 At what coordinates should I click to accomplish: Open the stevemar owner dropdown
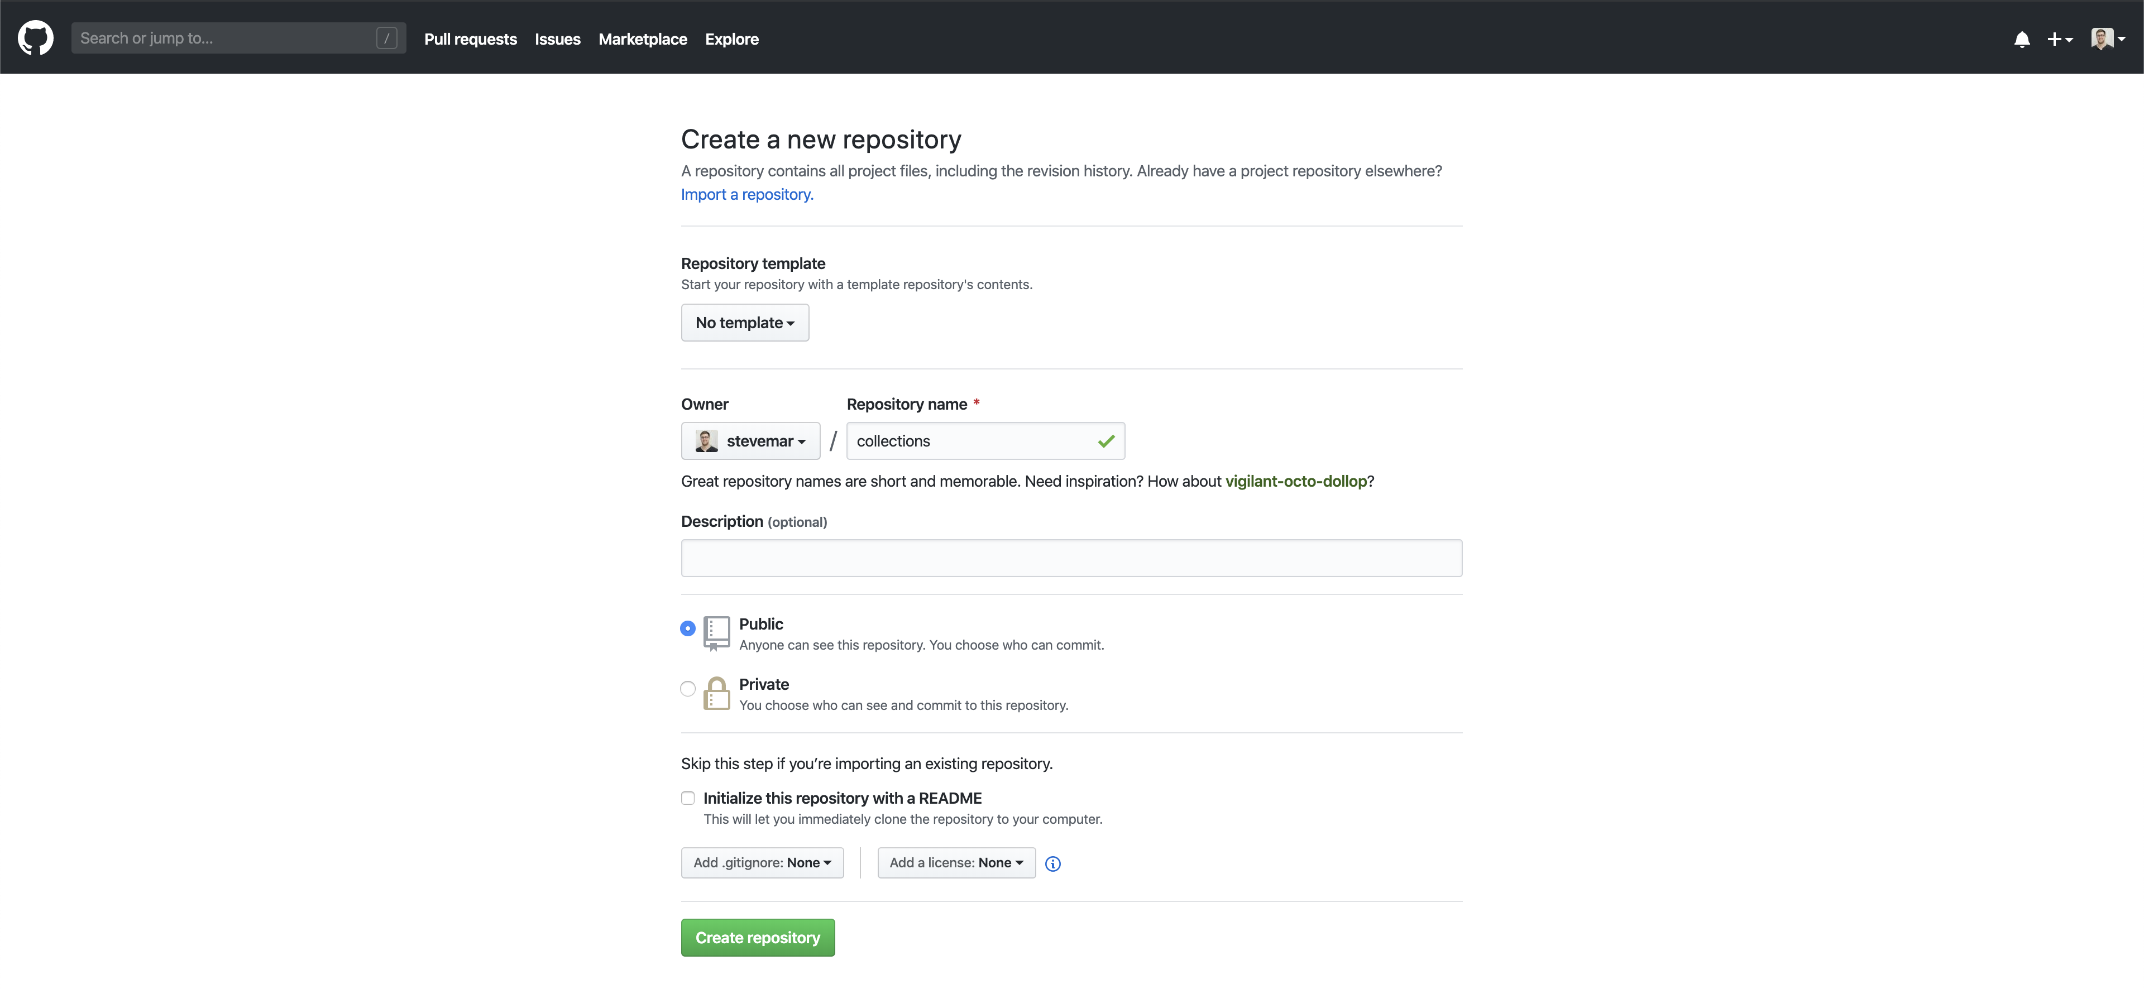[751, 441]
